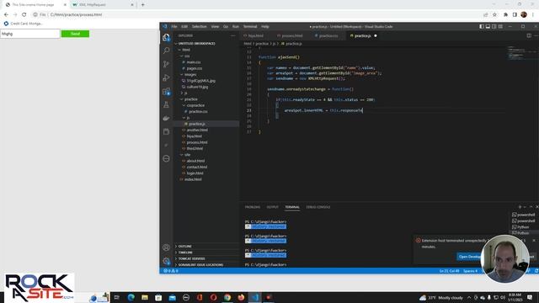The height and width of the screenshot is (303, 539).
Task: Open Chrome from taskbar
Action: pyautogui.click(x=227, y=297)
